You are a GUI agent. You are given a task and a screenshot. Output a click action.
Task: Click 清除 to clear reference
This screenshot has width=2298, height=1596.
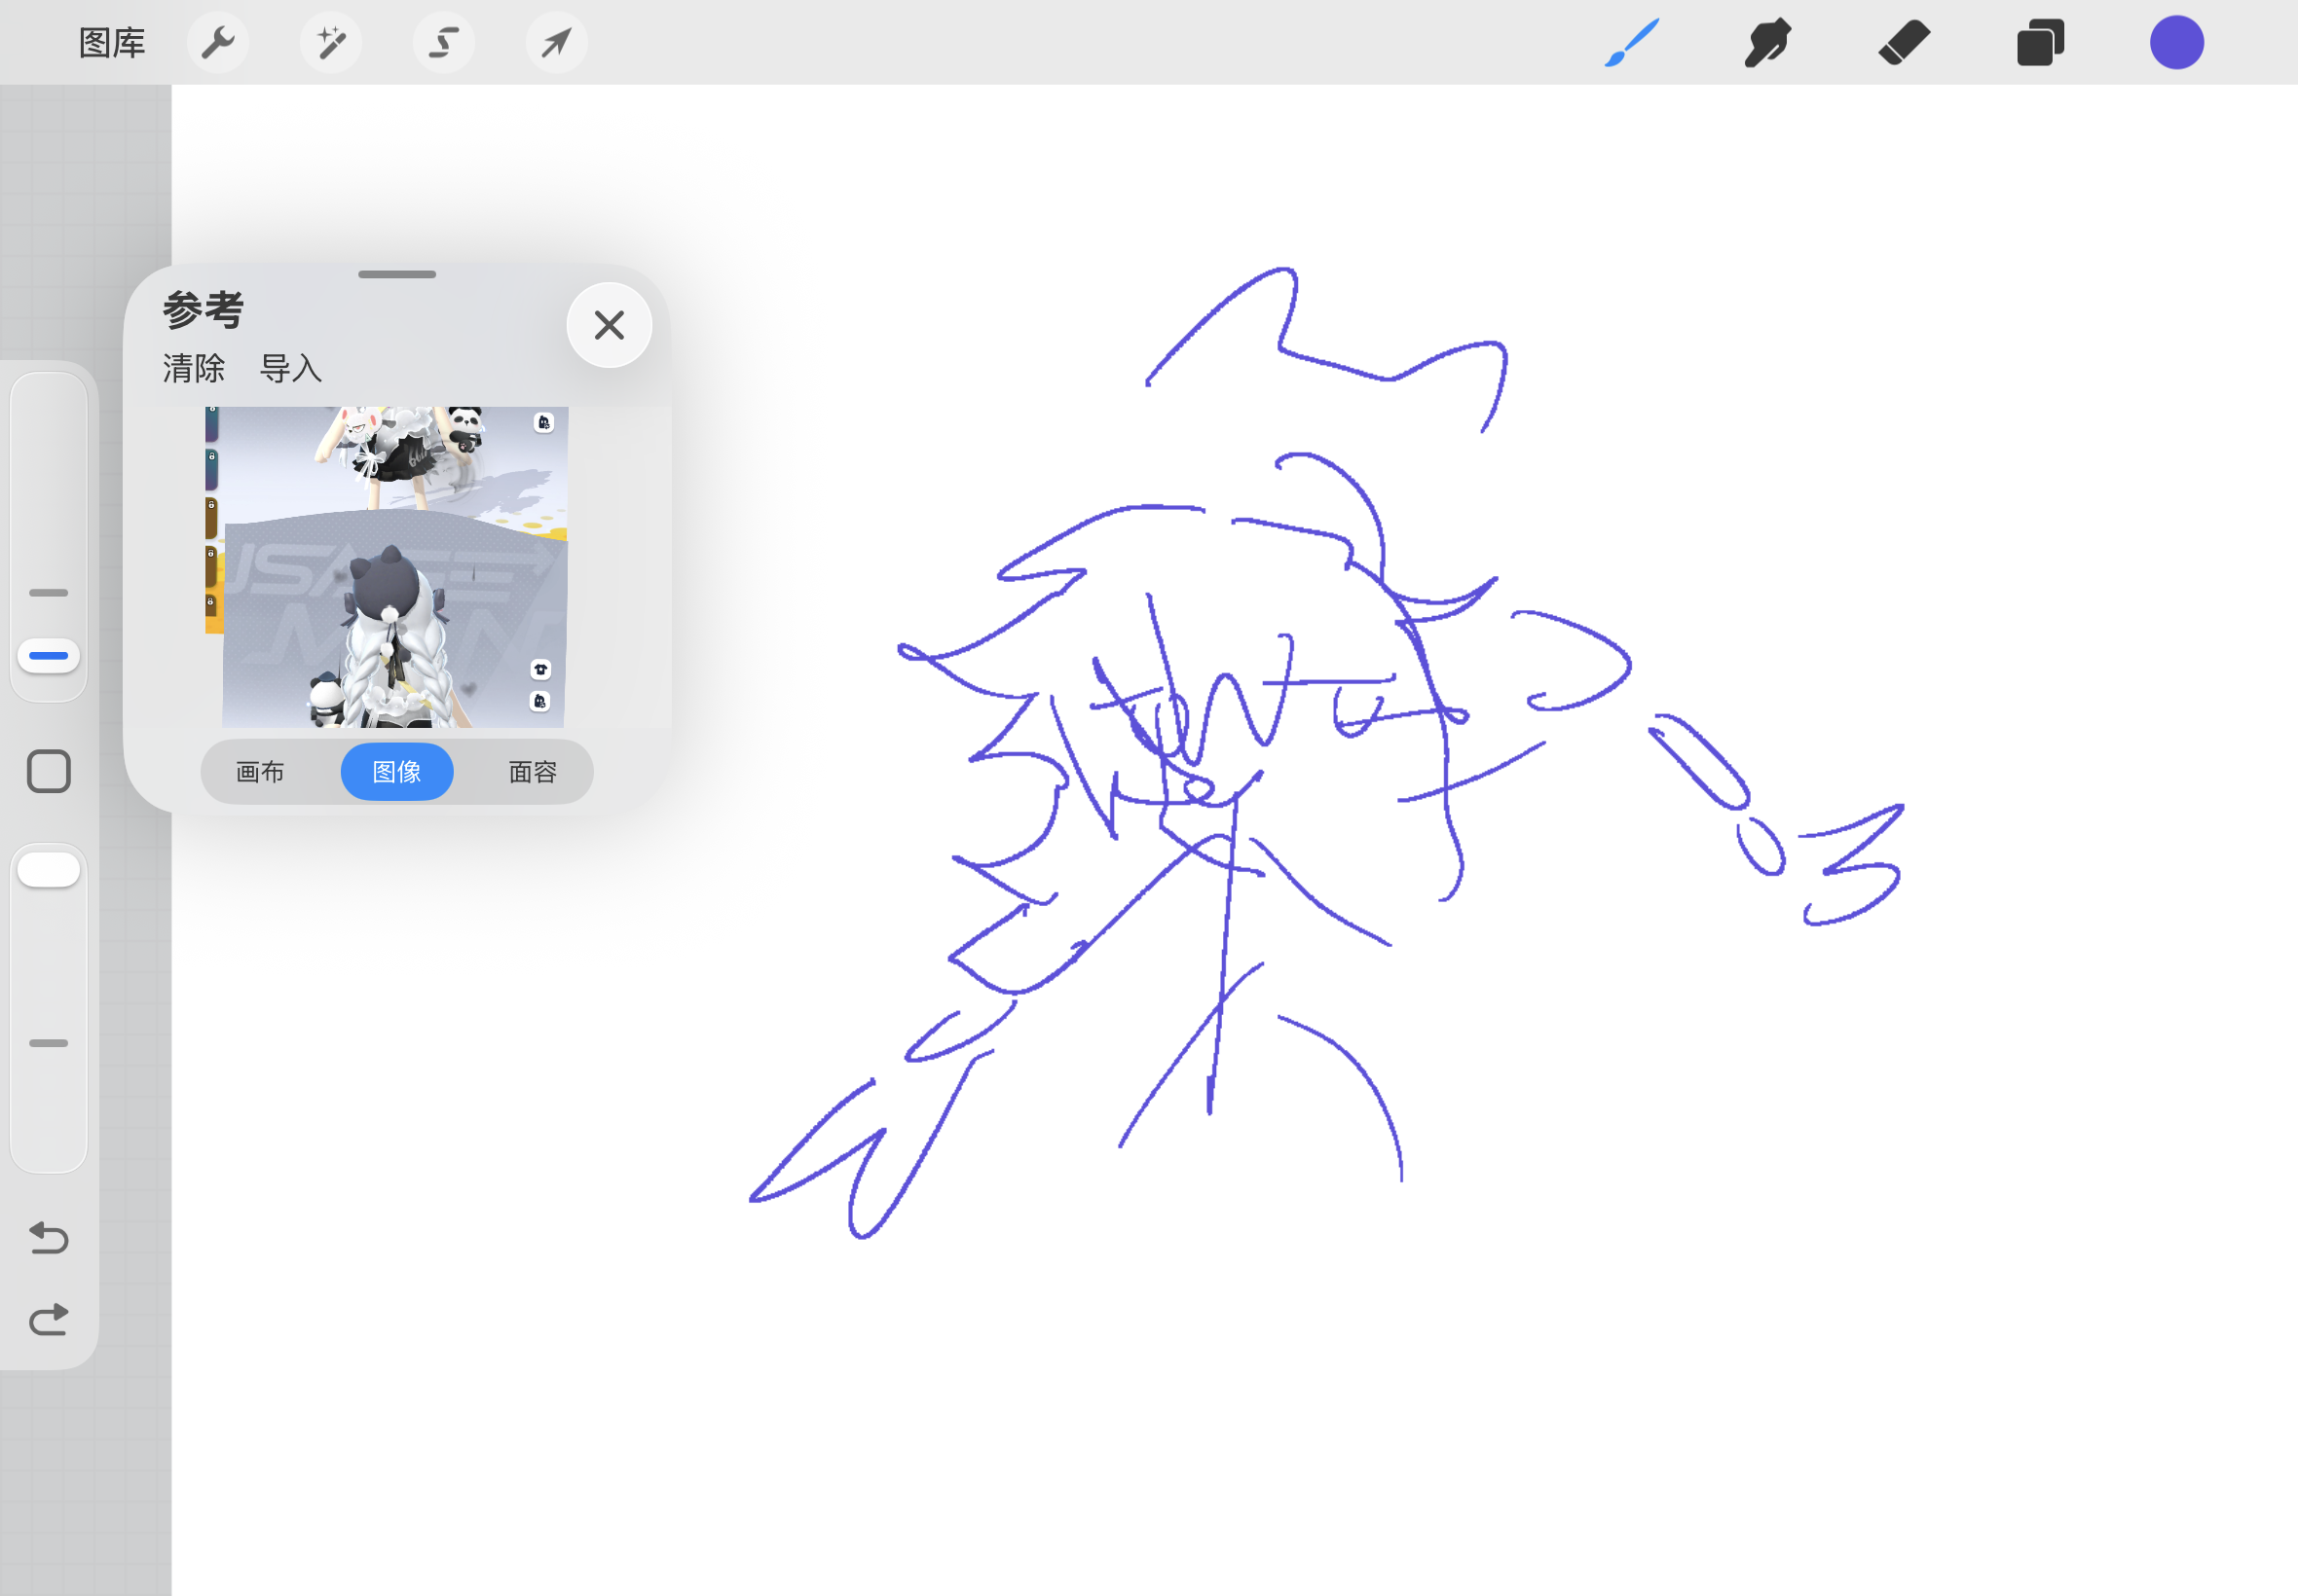pos(193,368)
